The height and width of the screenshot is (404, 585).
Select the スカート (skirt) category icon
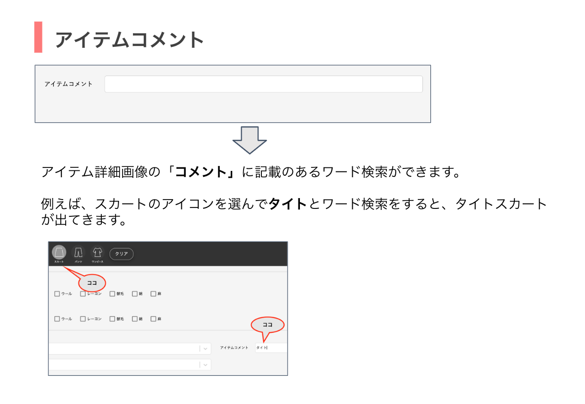pos(59,252)
